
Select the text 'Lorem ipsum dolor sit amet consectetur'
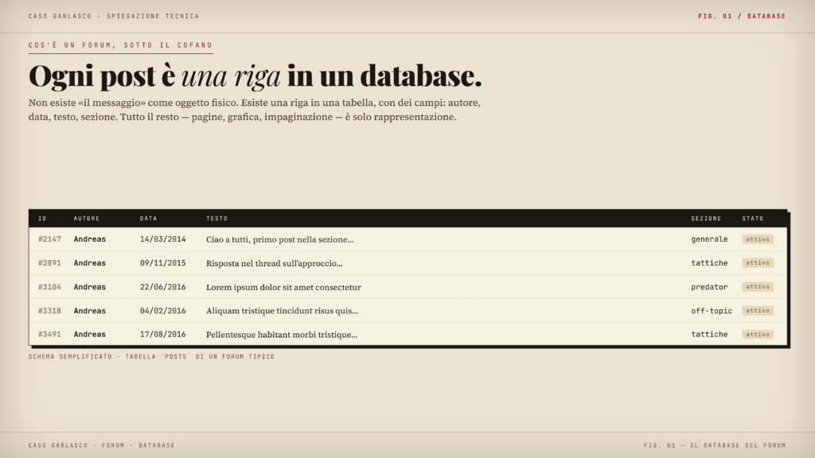283,287
